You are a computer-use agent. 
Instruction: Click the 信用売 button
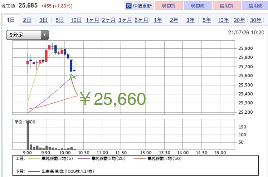click(255, 6)
